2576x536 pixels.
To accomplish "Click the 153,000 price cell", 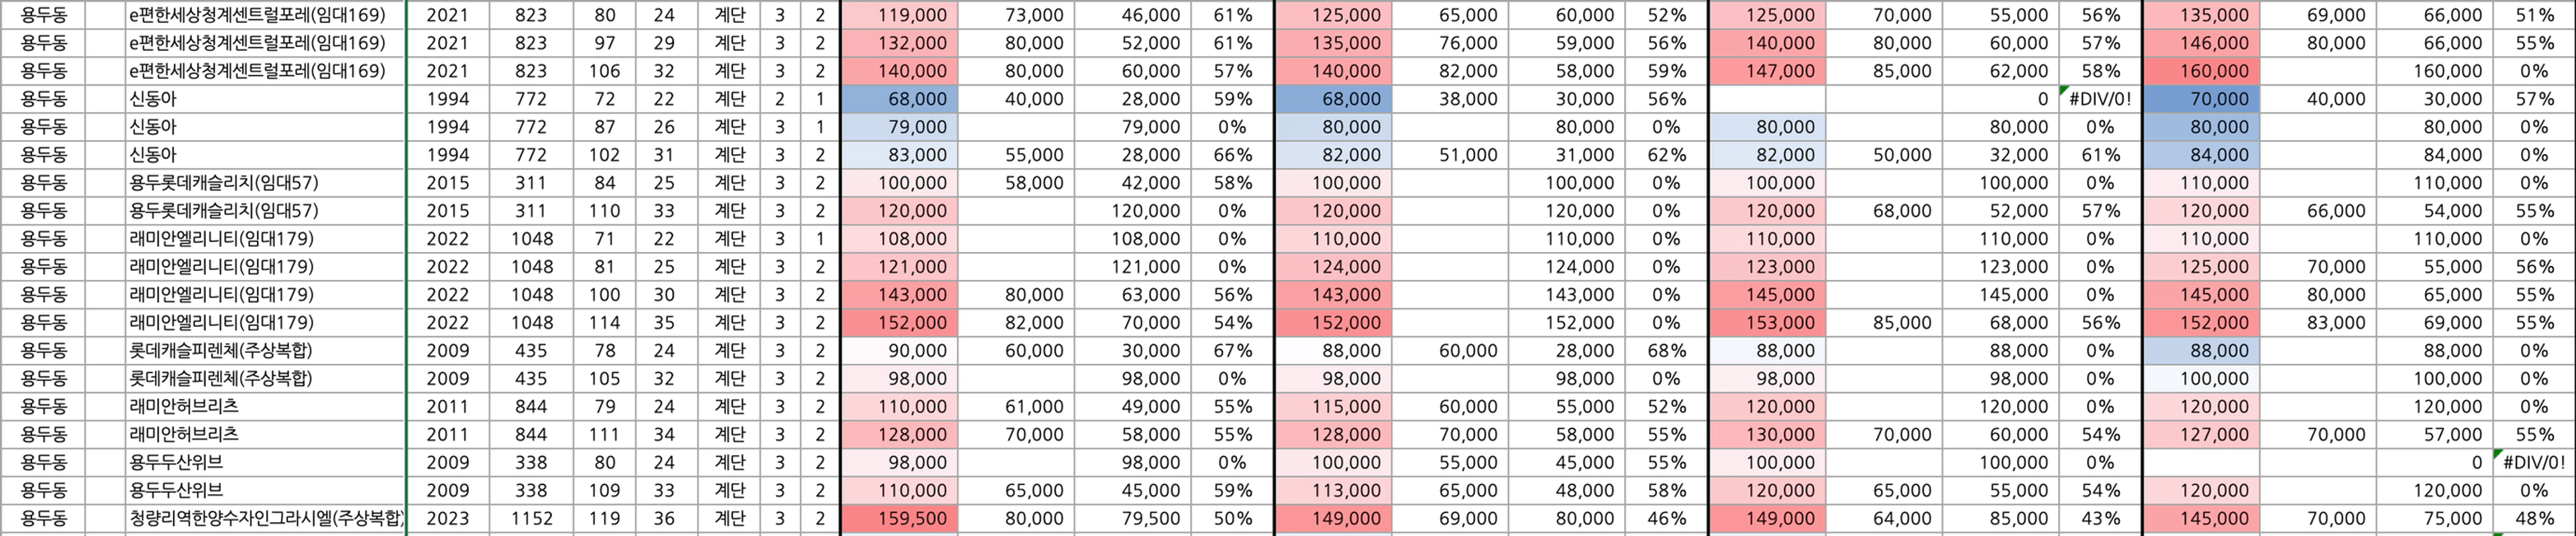I will (x=1768, y=322).
